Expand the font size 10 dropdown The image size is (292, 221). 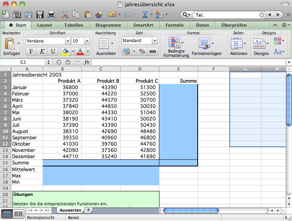[x=87, y=41]
